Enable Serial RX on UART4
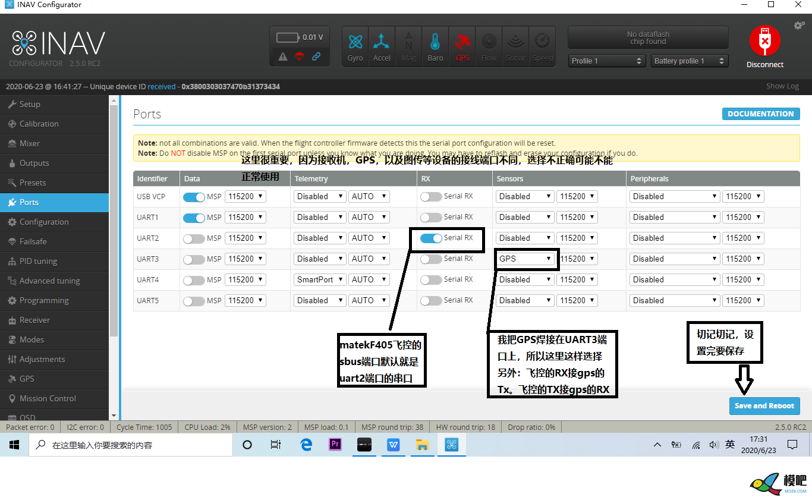 pos(431,279)
